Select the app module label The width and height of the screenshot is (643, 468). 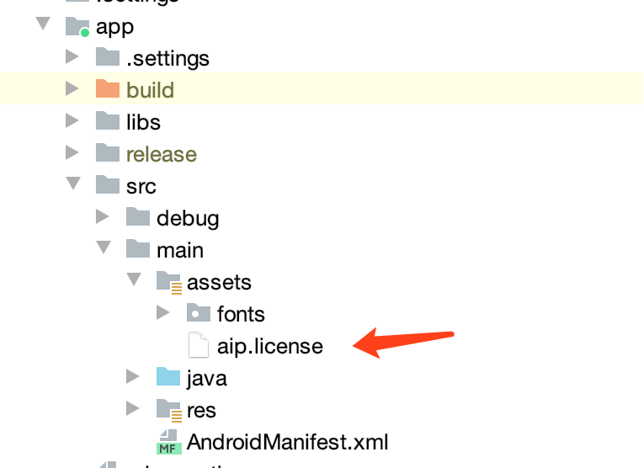(x=114, y=28)
